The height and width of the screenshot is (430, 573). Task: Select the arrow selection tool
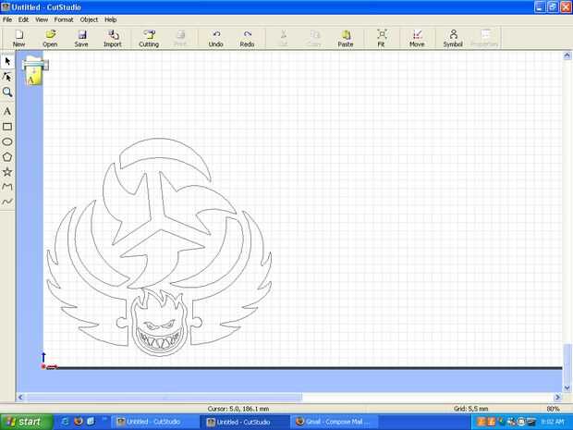(7, 61)
